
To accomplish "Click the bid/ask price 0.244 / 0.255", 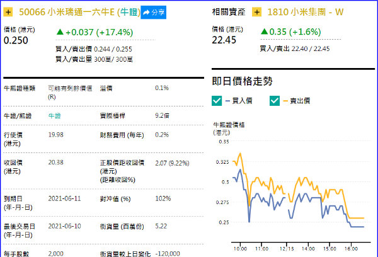I will 113,49.
